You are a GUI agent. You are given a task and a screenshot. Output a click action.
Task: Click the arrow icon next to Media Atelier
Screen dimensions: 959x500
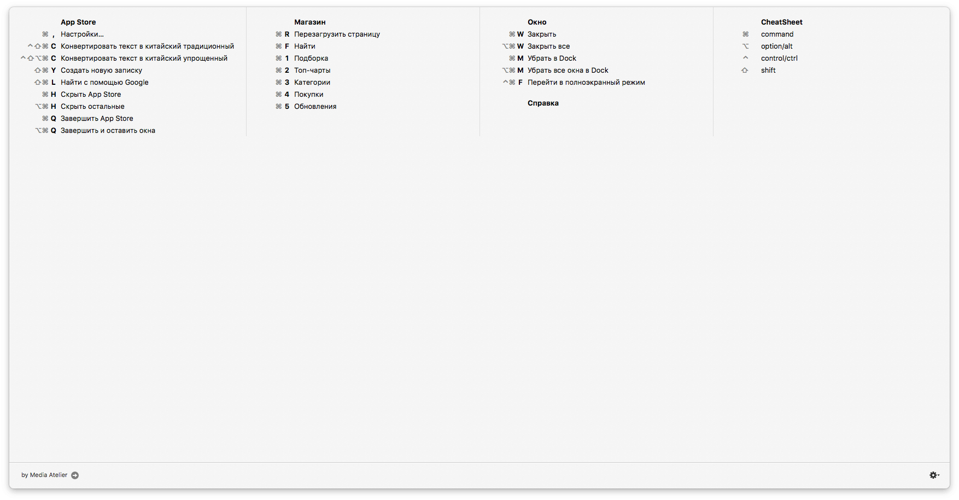[x=75, y=475]
